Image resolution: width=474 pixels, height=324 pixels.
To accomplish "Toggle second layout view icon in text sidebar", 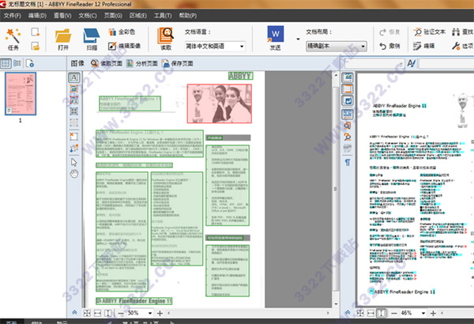I will tap(348, 89).
